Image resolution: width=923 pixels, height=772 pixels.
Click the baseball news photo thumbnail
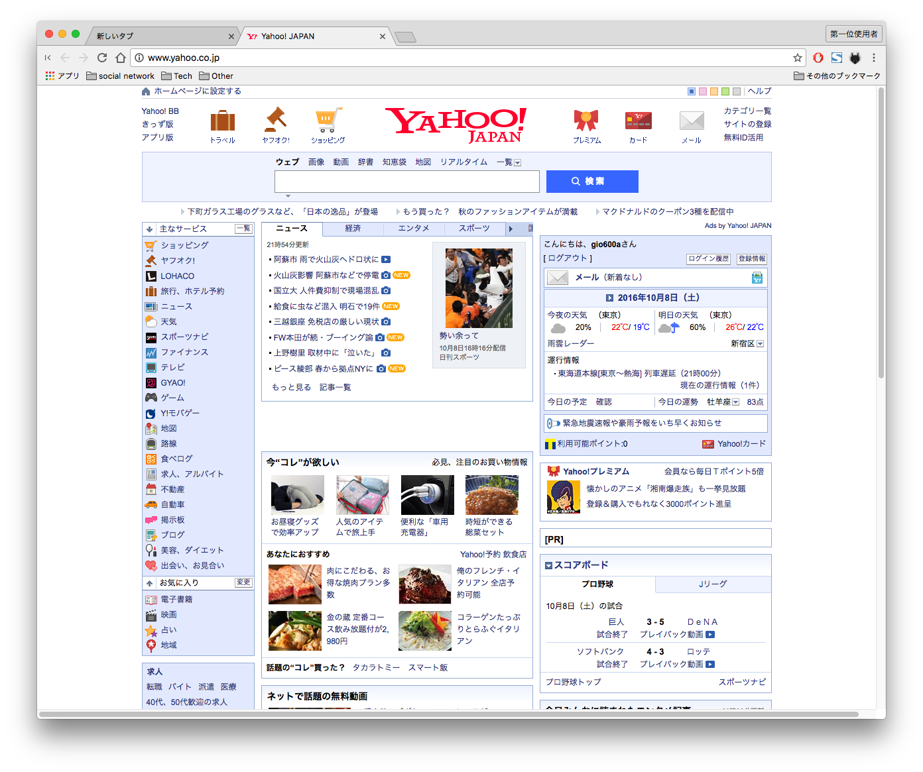(x=479, y=288)
